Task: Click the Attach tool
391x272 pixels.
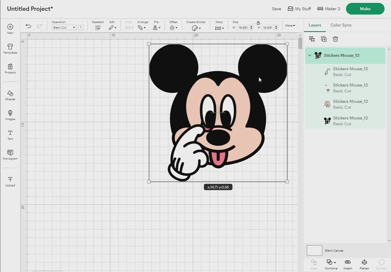Action: click(348, 264)
